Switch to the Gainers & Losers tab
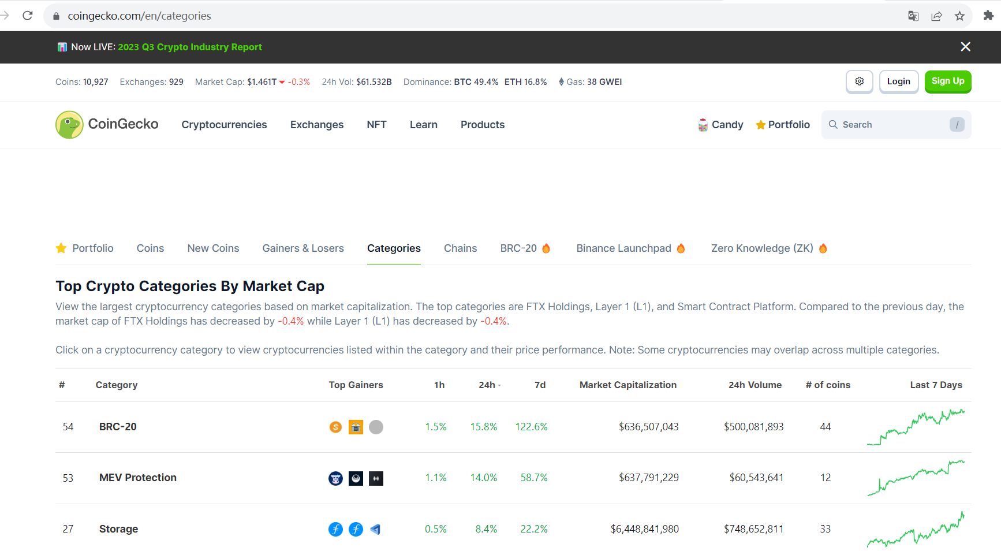Screen dimensions: 1001x551 coord(303,248)
